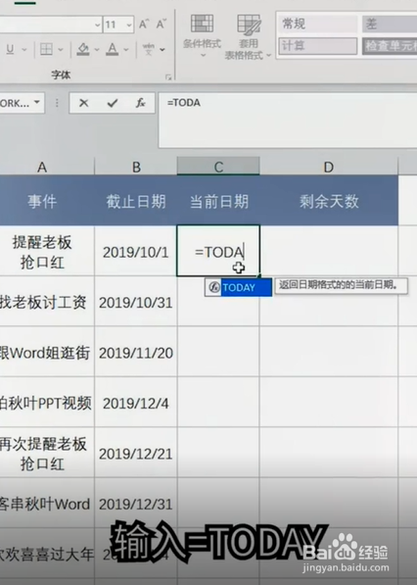
Task: Select the 检查单元格 cell style
Action: click(390, 46)
